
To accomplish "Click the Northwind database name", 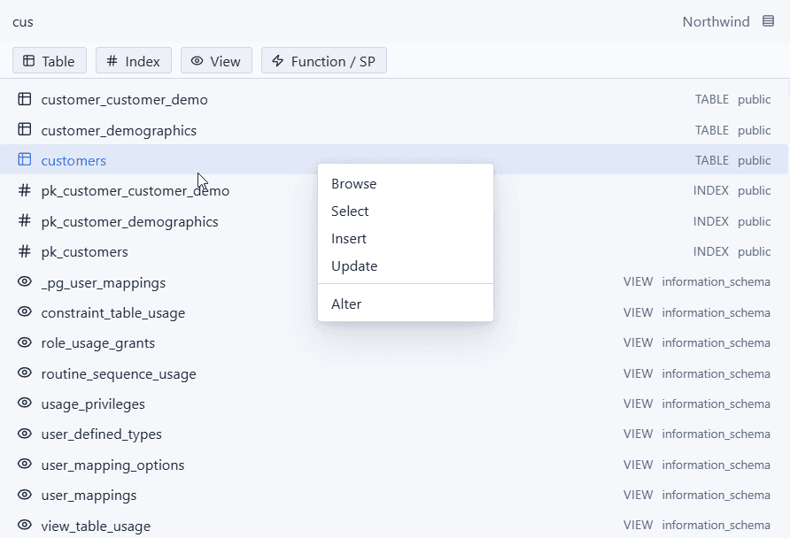I will pos(716,21).
